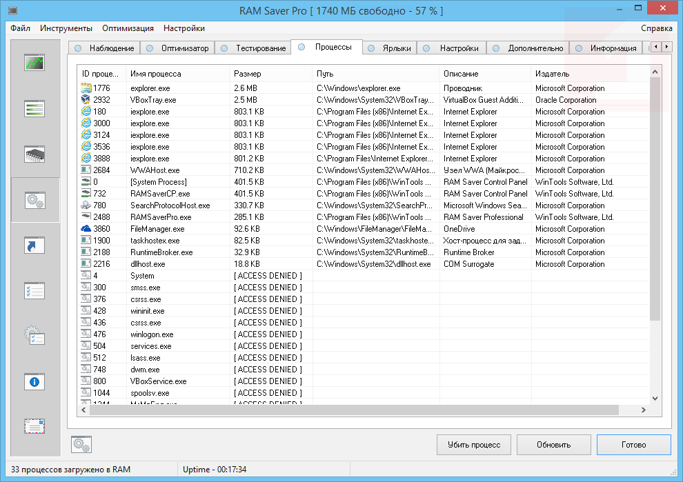
Task: Click the SearchProtocolHost.exe magnifier icon
Action: [86, 205]
